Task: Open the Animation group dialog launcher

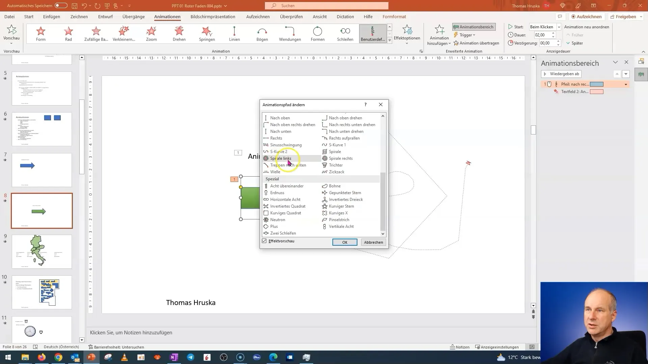Action: pos(421,51)
